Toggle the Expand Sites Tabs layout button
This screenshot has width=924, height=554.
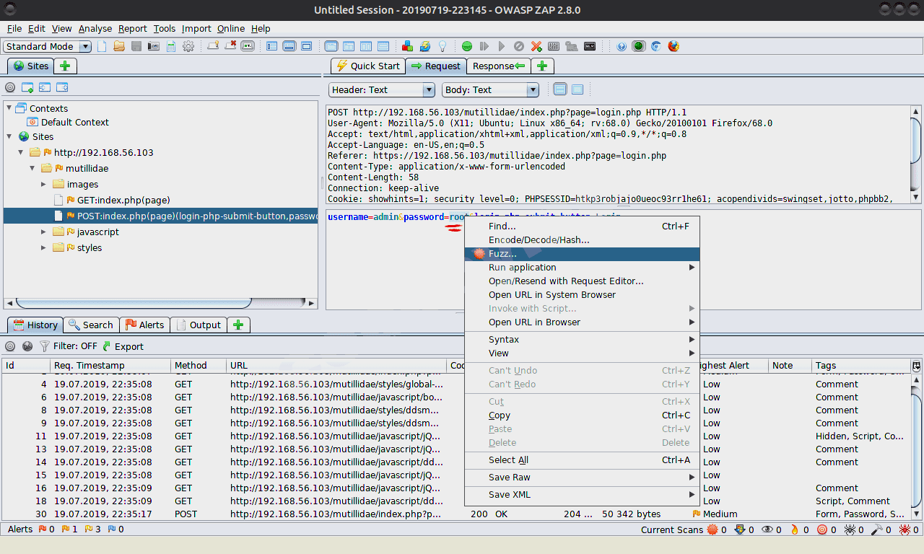(272, 46)
